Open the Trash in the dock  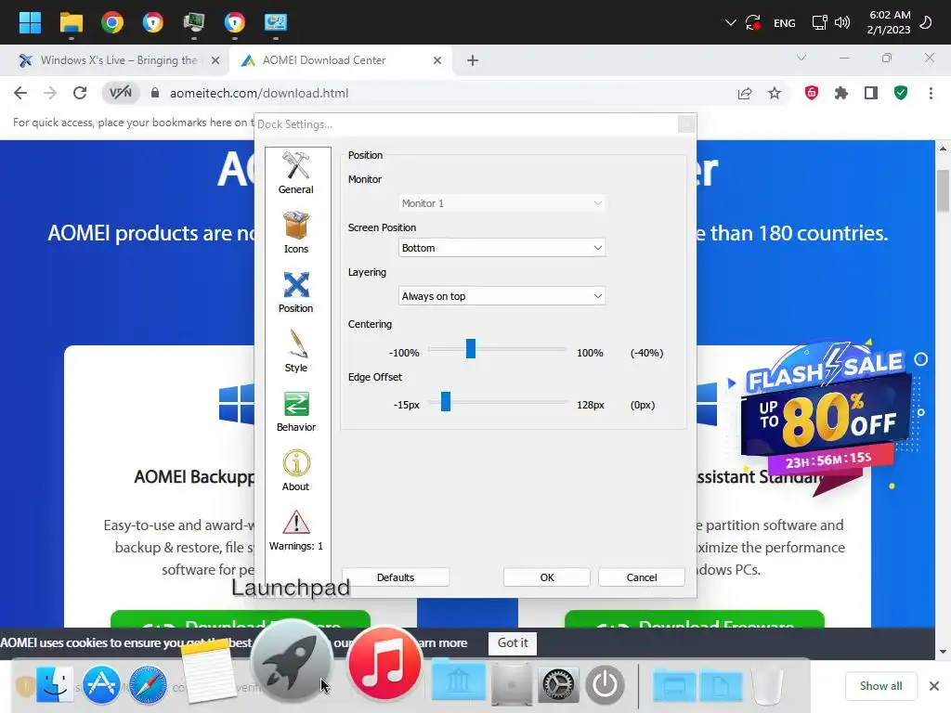[x=767, y=685]
